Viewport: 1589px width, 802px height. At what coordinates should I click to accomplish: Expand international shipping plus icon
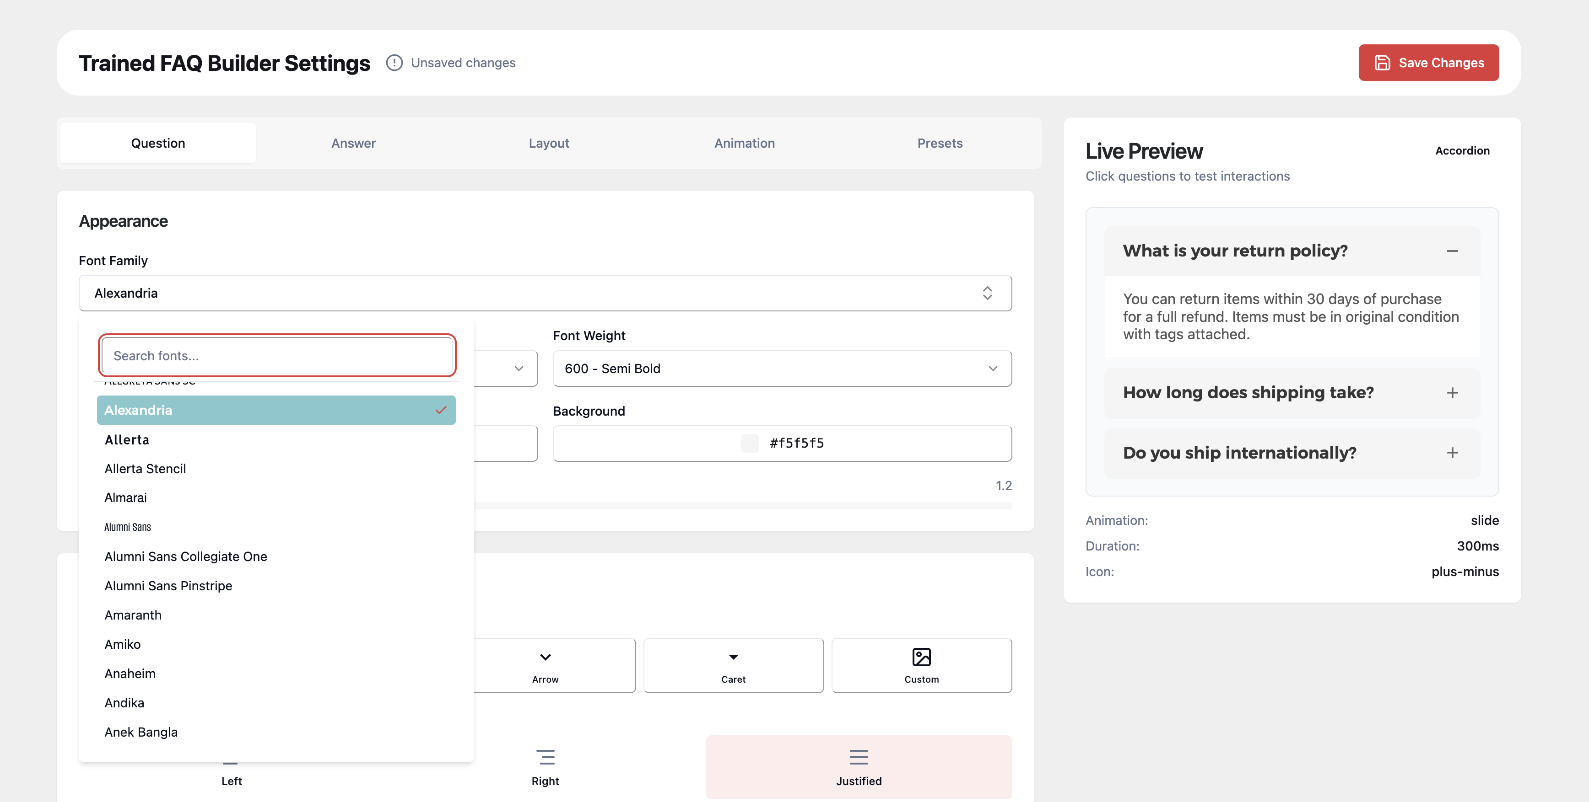point(1452,453)
